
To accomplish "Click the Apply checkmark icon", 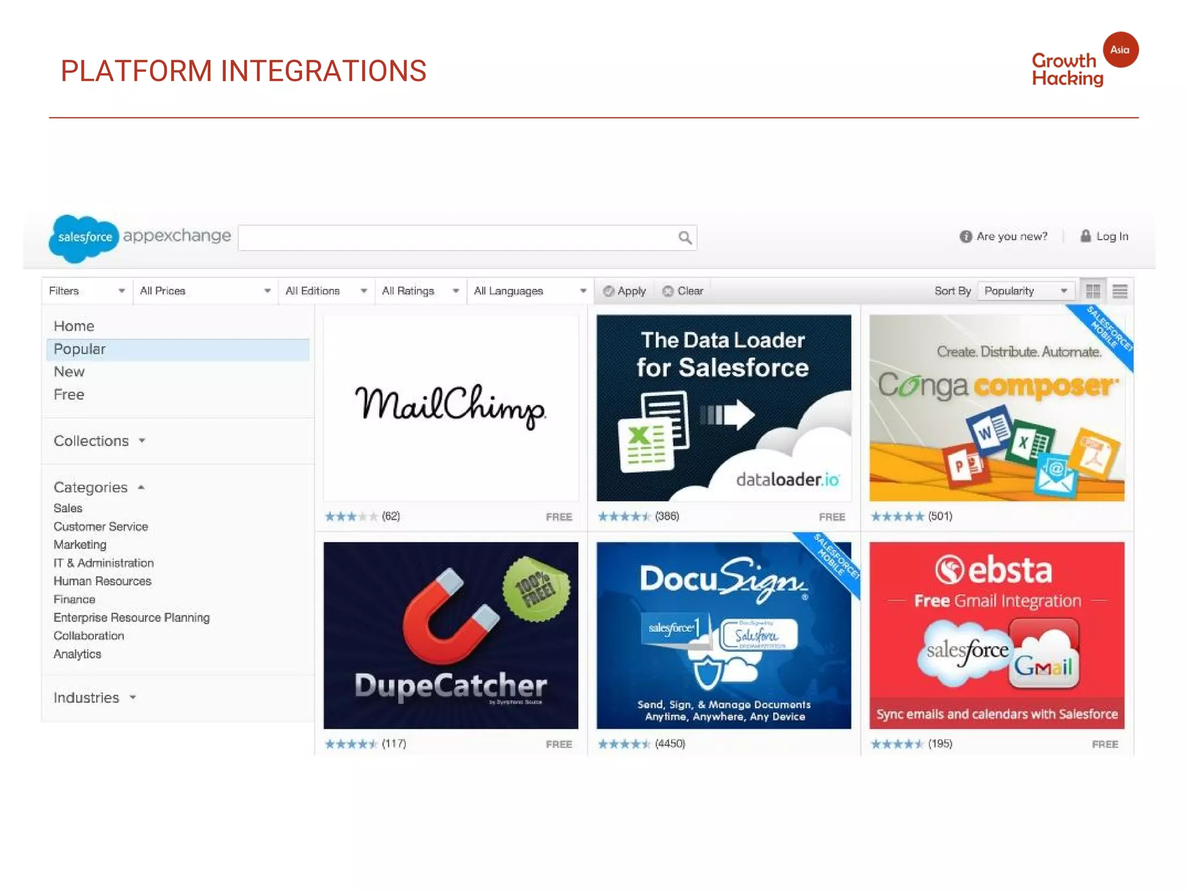I will click(608, 291).
